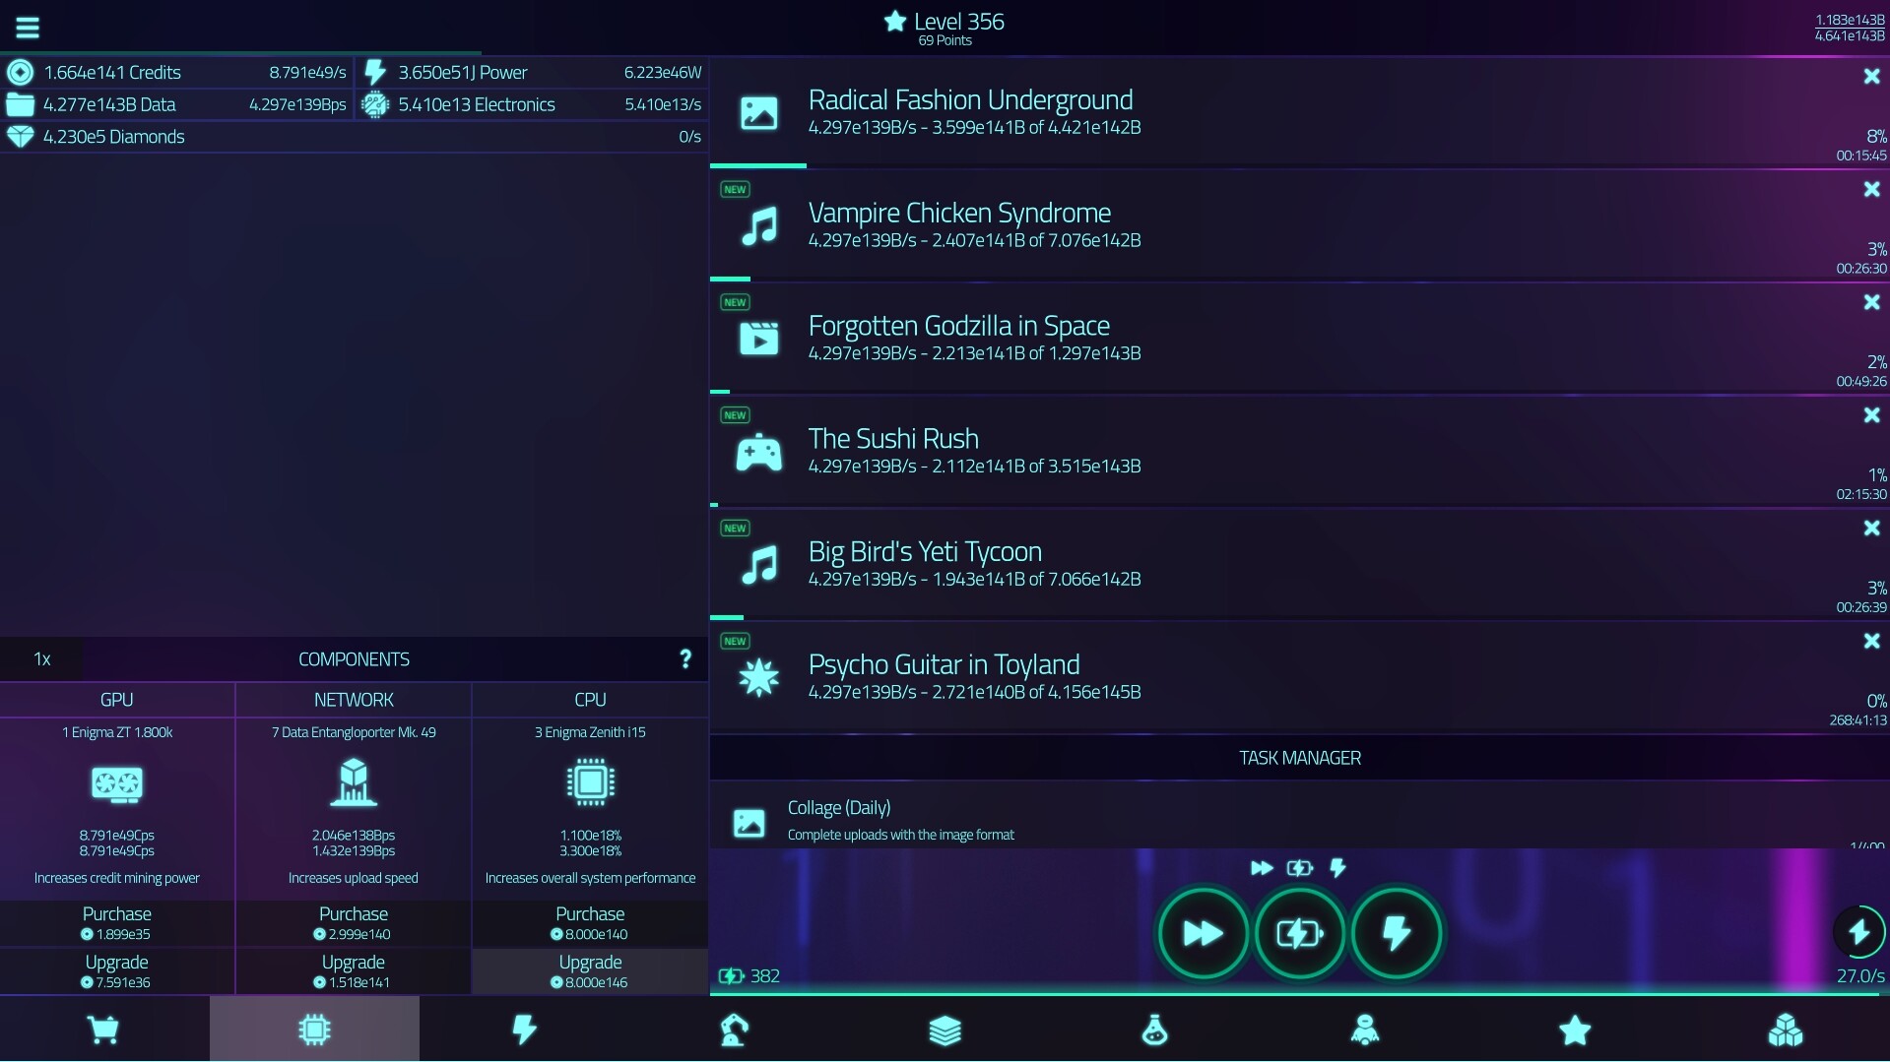Toggle the 1x purchase multiplier
Screen dimensions: 1890x1062
coord(41,658)
